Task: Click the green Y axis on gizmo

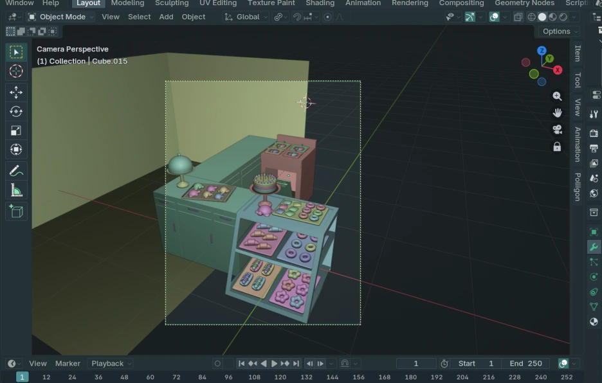Action: point(549,58)
